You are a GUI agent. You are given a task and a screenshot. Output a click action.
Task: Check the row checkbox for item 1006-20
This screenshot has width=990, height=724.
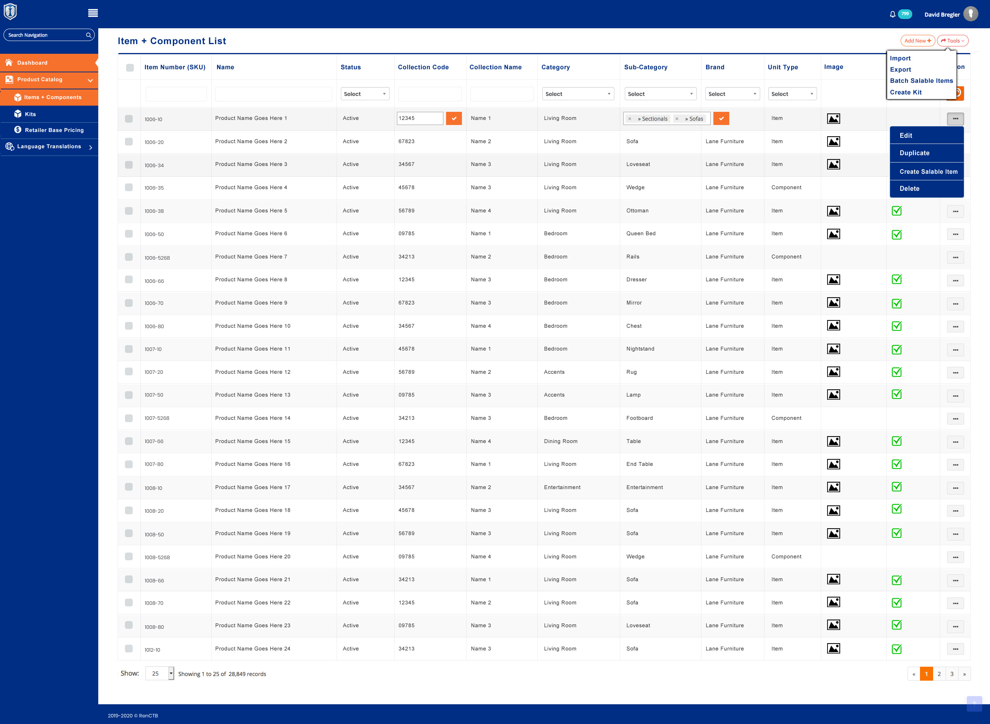pyautogui.click(x=129, y=142)
